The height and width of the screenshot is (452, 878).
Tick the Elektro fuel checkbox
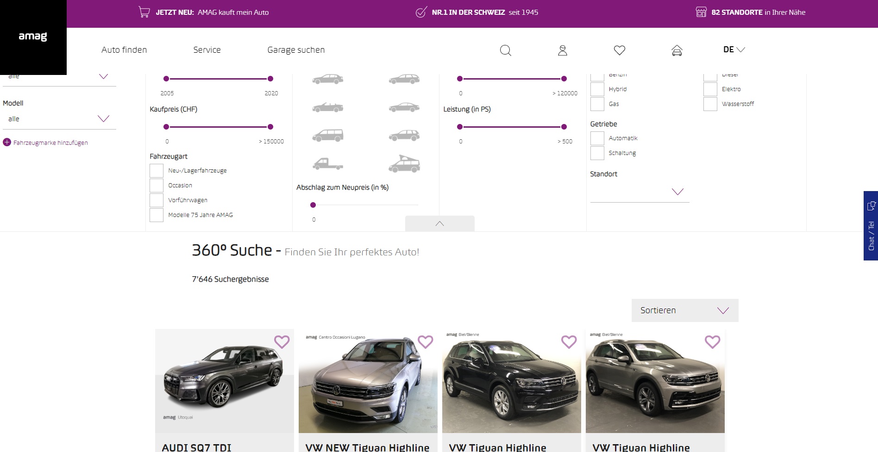(x=710, y=89)
